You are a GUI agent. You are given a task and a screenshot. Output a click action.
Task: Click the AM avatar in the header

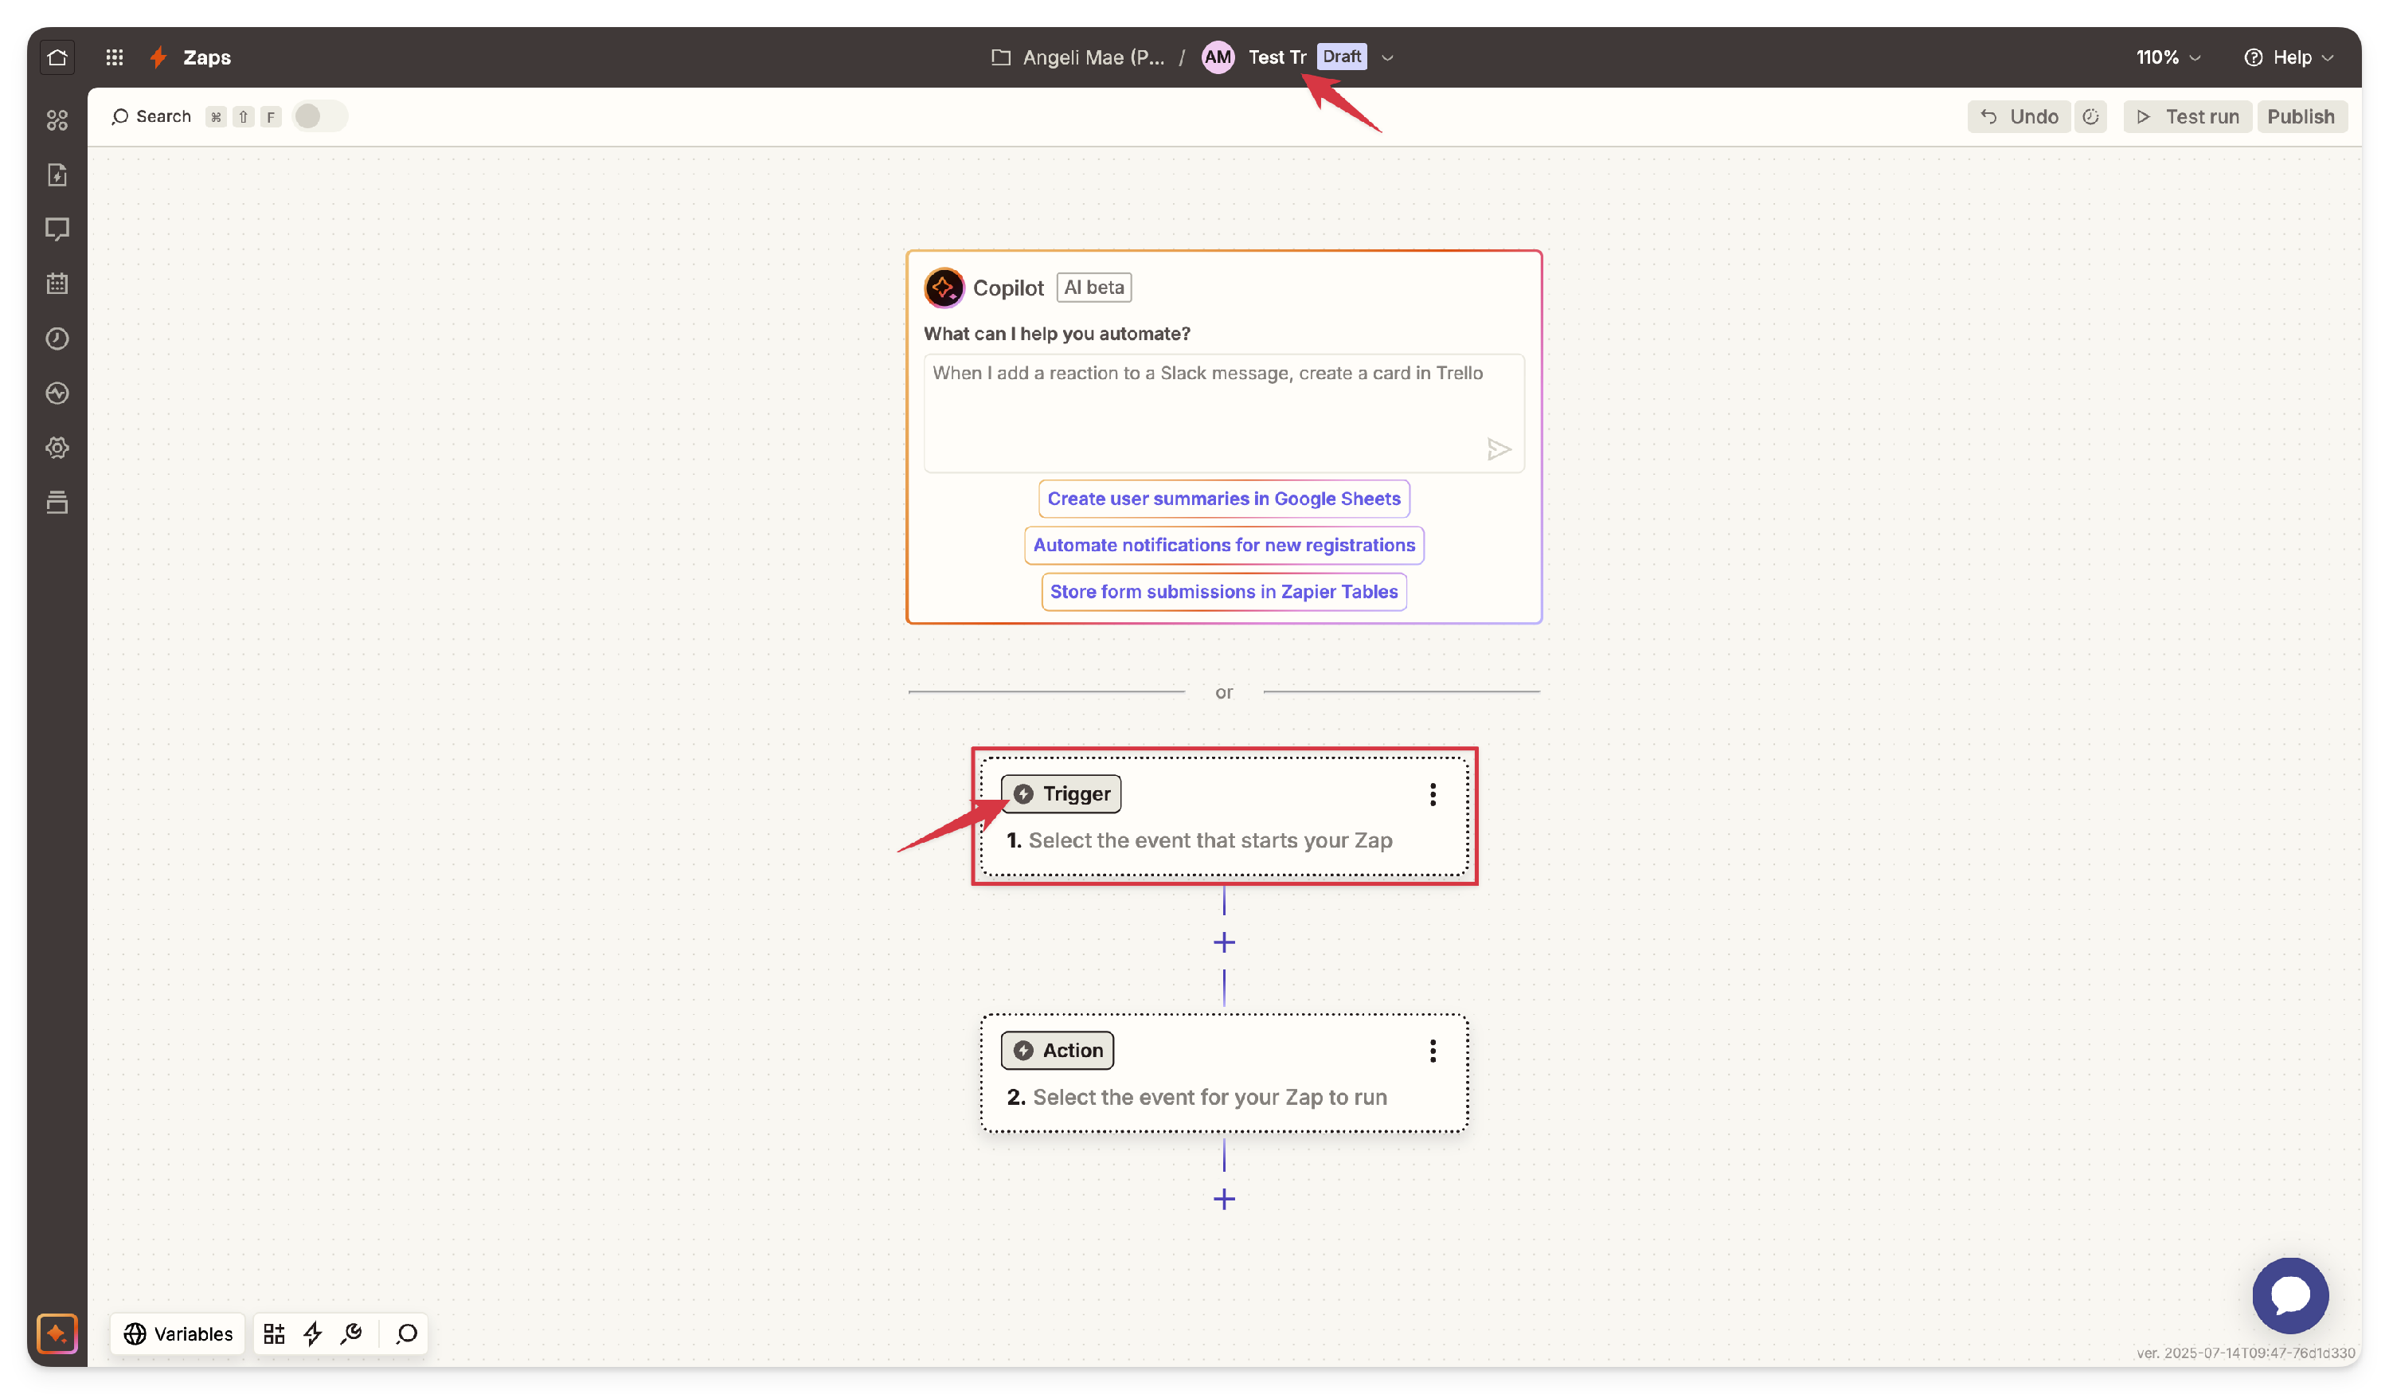tap(1218, 57)
